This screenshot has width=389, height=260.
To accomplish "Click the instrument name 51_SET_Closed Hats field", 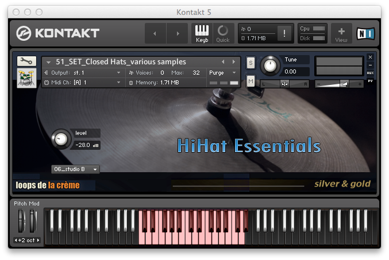I will coord(121,62).
